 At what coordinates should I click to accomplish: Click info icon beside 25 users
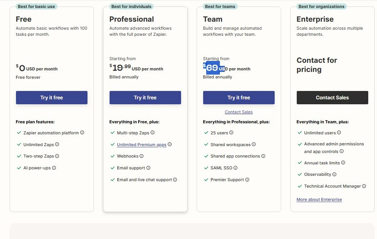tap(231, 133)
